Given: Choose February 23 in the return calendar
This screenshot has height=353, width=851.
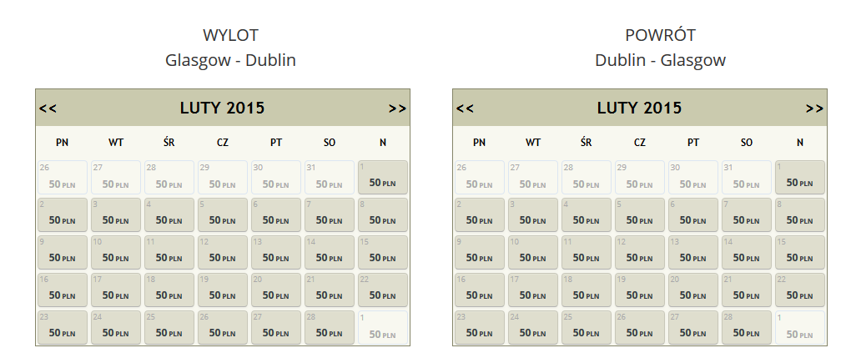Looking at the screenshot, I should click(479, 327).
